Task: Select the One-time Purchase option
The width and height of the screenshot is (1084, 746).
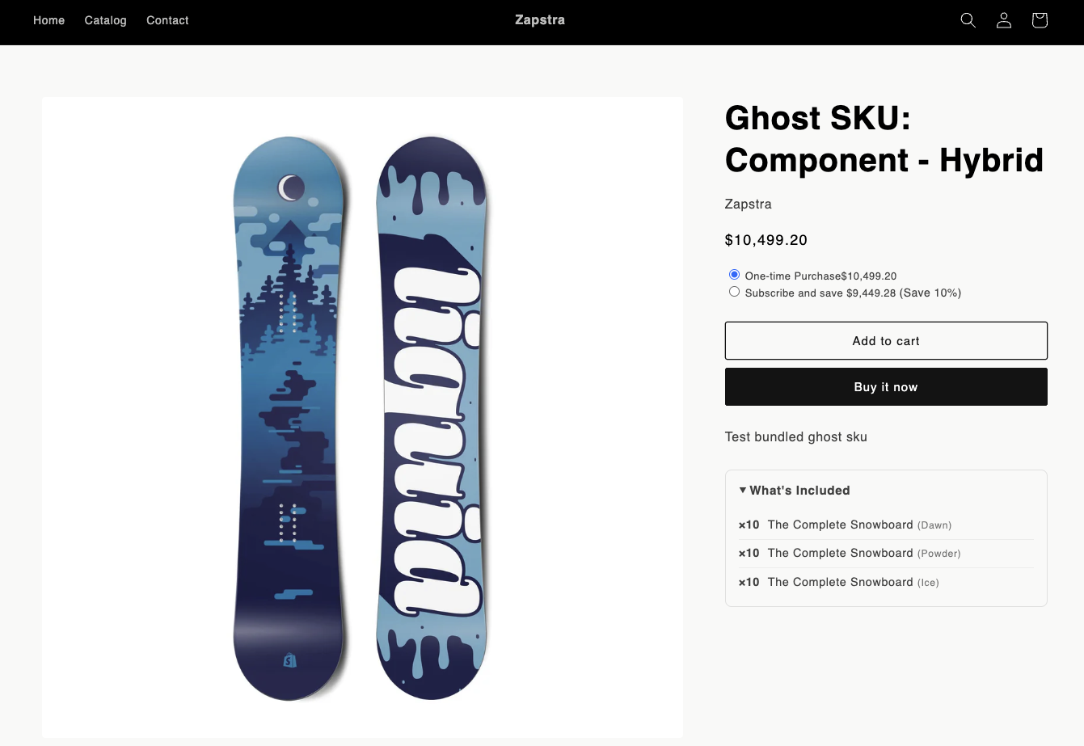Action: [x=734, y=274]
